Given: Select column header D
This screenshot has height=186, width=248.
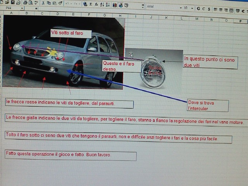Looking at the screenshot, I should click(x=57, y=14).
